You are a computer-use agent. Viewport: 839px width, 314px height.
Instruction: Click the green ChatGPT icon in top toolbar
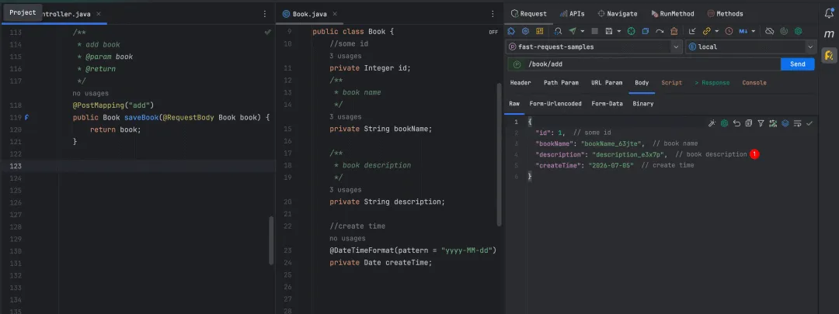799,31
